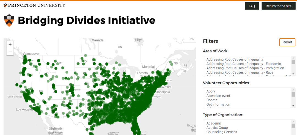Click Volunteer Opportunities list scroll up arrow
The height and width of the screenshot is (135, 297).
click(293, 90)
